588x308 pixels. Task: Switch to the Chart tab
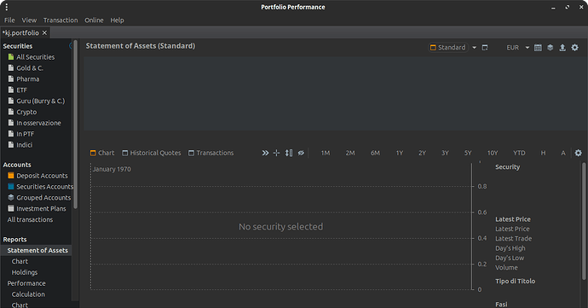102,153
